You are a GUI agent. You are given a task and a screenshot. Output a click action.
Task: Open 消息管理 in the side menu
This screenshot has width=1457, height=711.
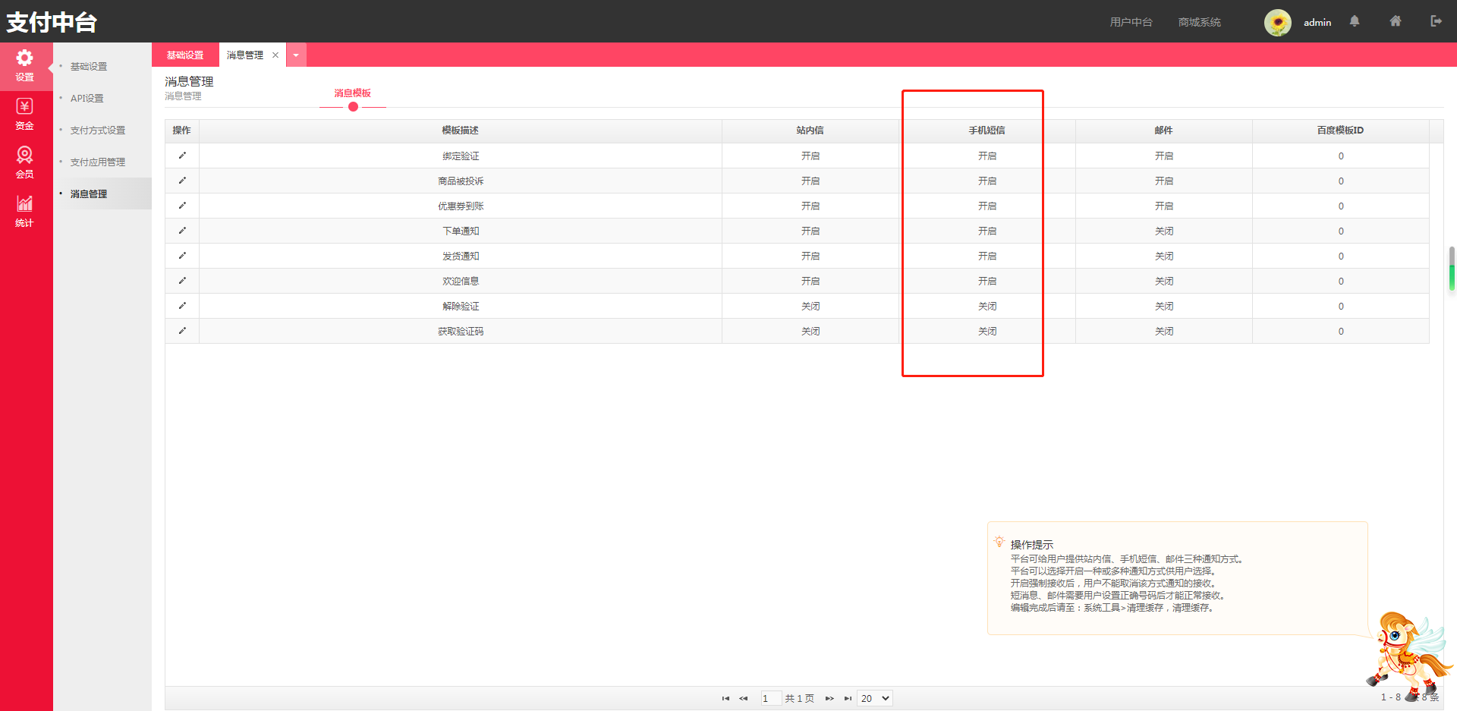click(x=89, y=194)
